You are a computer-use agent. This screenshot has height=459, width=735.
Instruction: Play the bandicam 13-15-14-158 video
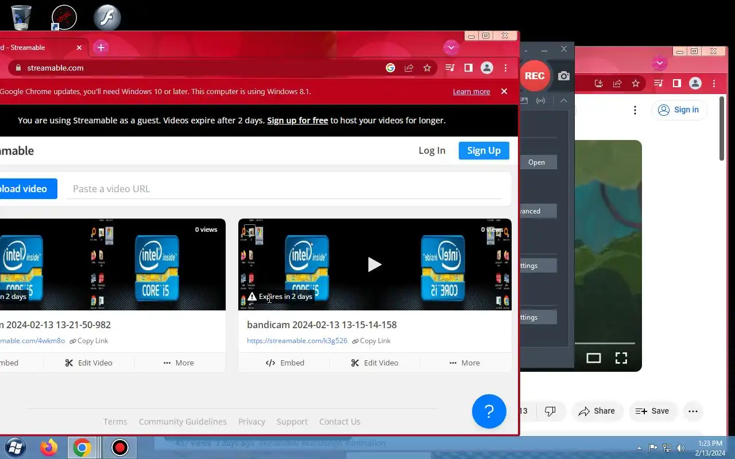coord(374,264)
